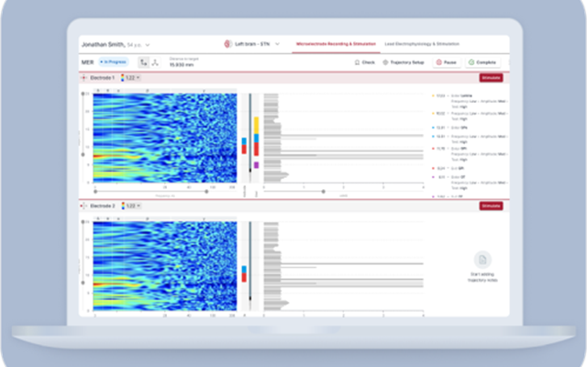Click Stimulate for Electrode 1

point(491,78)
